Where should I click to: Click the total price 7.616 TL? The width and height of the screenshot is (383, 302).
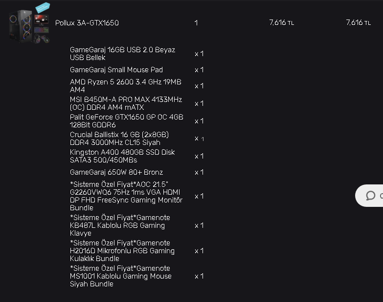coord(359,22)
